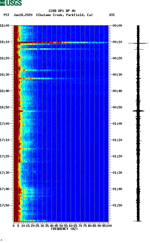Screen dimensions: 150x243
Task: Click the 'PST' timezone label
Action: pyautogui.click(x=7, y=15)
